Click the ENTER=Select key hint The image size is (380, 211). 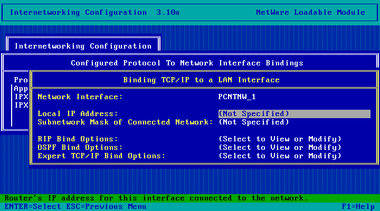click(x=33, y=207)
